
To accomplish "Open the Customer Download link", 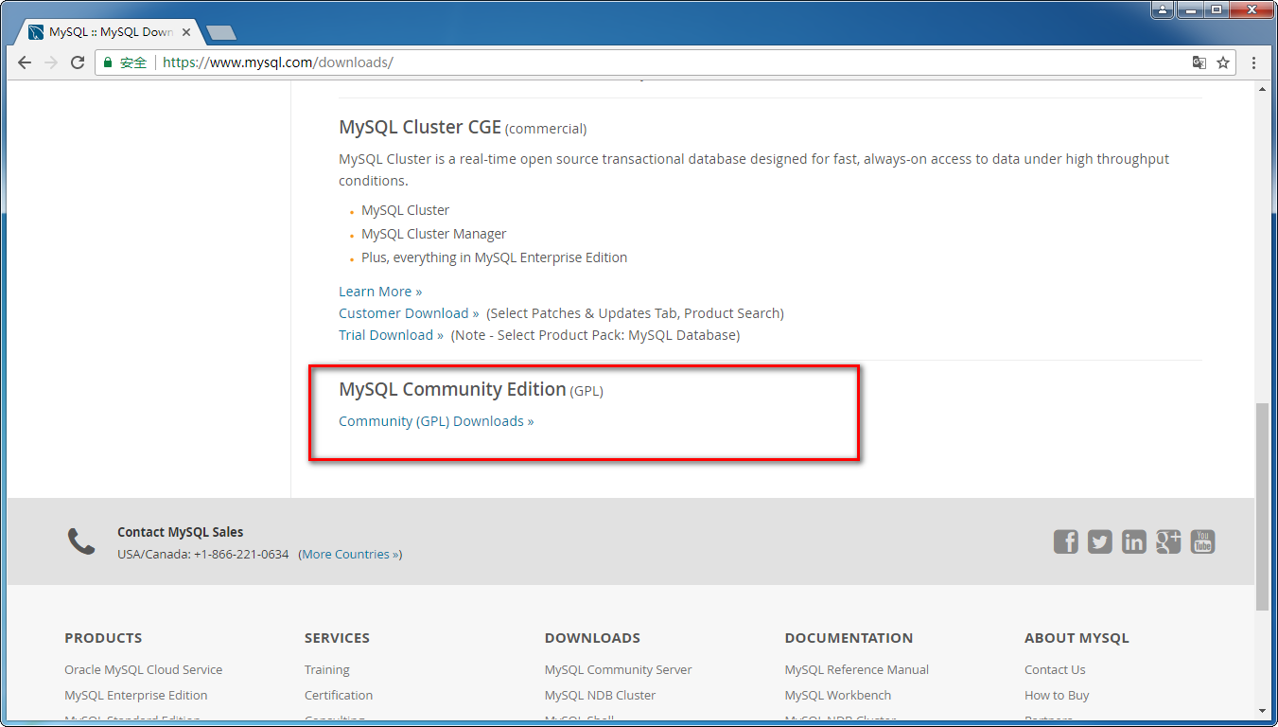I will pyautogui.click(x=409, y=313).
